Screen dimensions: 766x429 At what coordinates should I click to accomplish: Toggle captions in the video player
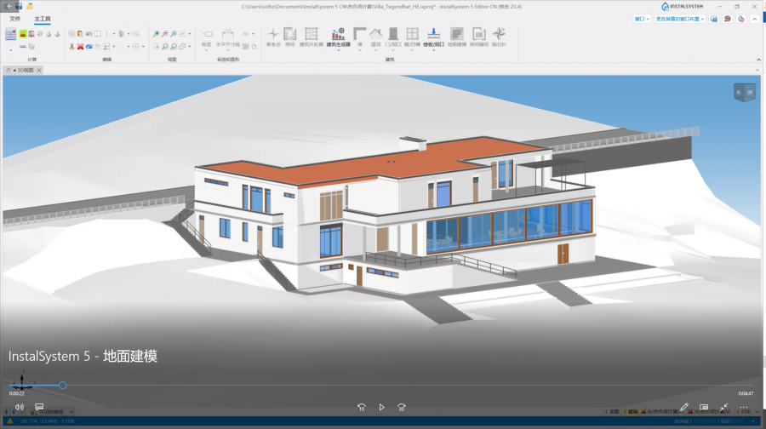click(39, 407)
